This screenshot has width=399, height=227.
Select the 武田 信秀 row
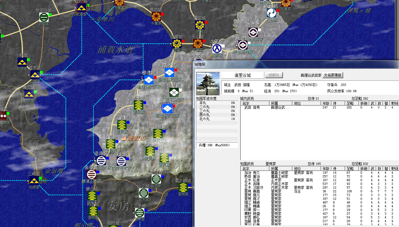320,108
